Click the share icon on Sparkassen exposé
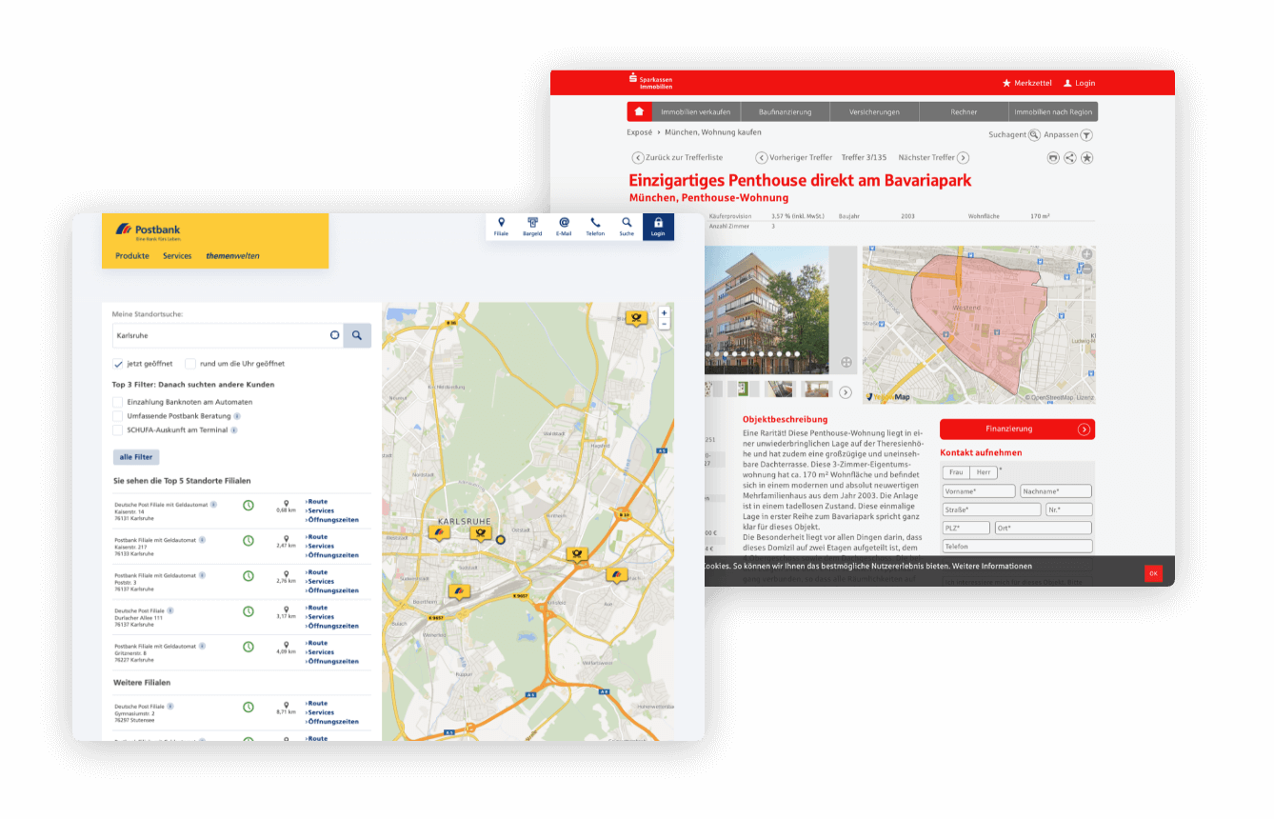Viewport: 1274px width, 819px height. click(x=1070, y=158)
